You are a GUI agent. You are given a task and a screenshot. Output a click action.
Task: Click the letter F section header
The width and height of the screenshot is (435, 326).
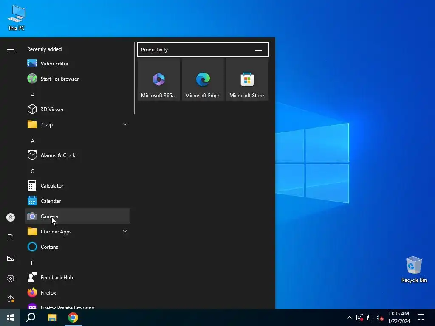(x=32, y=263)
